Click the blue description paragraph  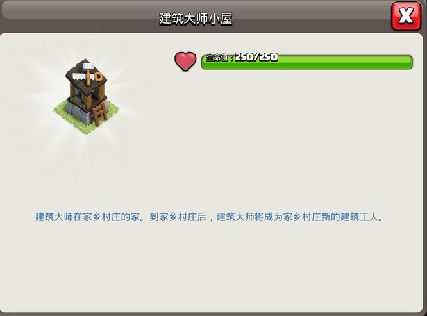(209, 217)
